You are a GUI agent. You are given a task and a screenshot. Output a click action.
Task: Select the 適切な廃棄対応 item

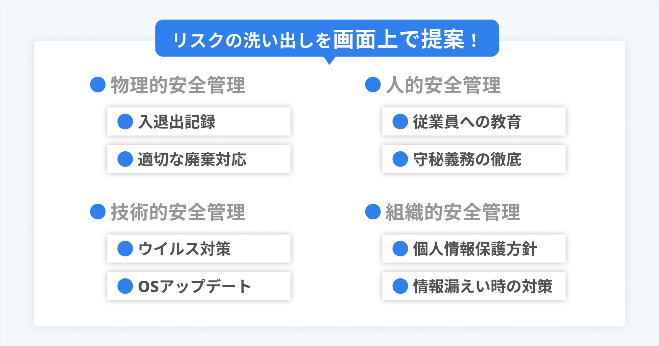pyautogui.click(x=199, y=159)
